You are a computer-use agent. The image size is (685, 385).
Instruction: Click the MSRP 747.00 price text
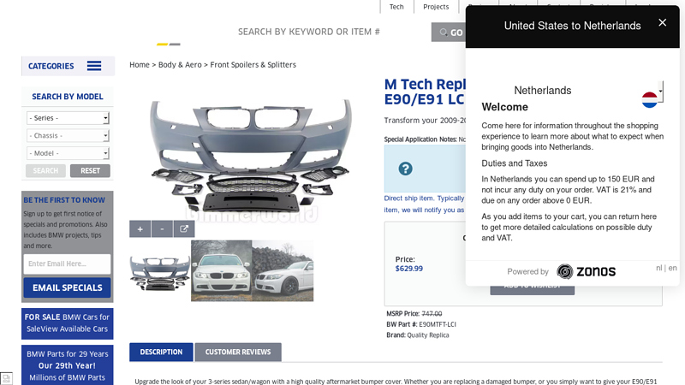(432, 313)
